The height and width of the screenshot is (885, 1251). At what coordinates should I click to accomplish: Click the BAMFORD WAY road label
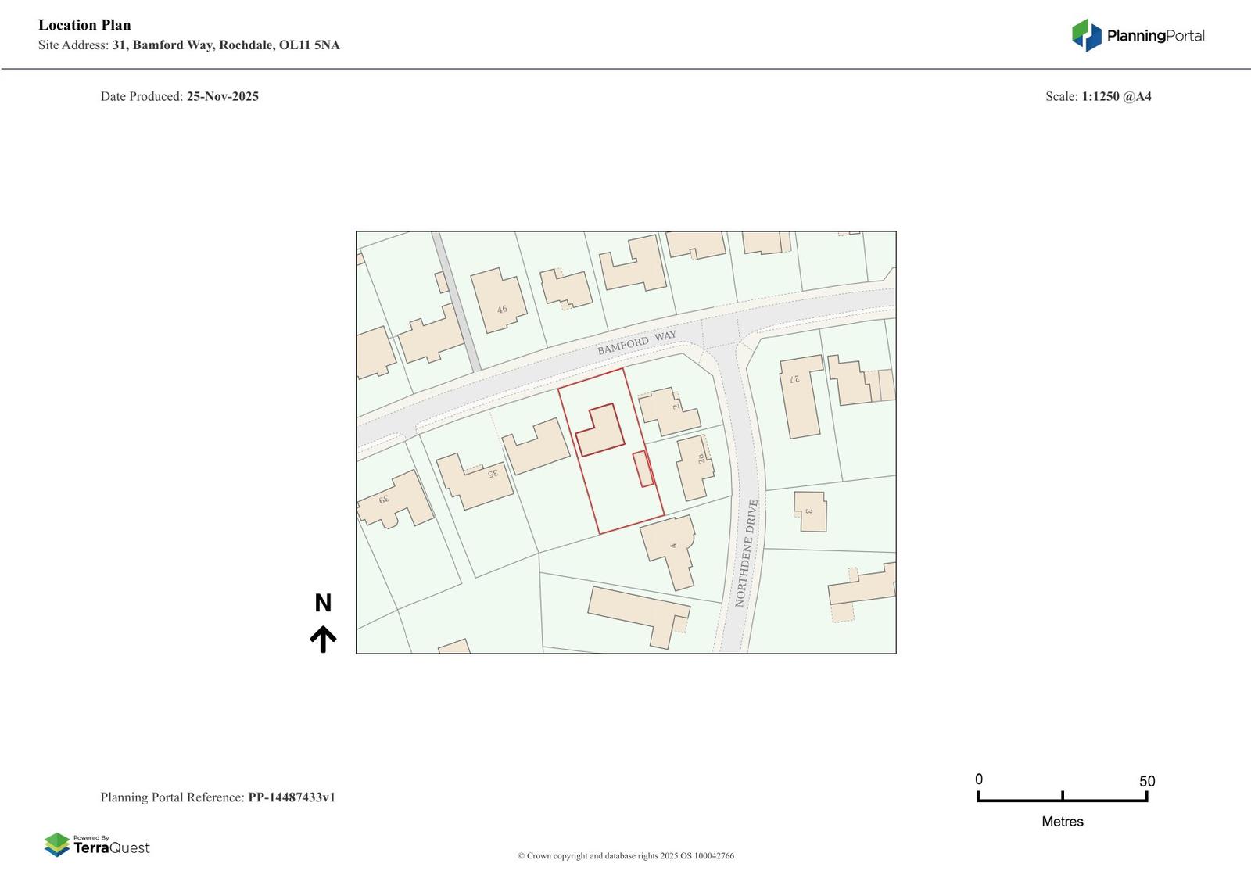pyautogui.click(x=636, y=342)
